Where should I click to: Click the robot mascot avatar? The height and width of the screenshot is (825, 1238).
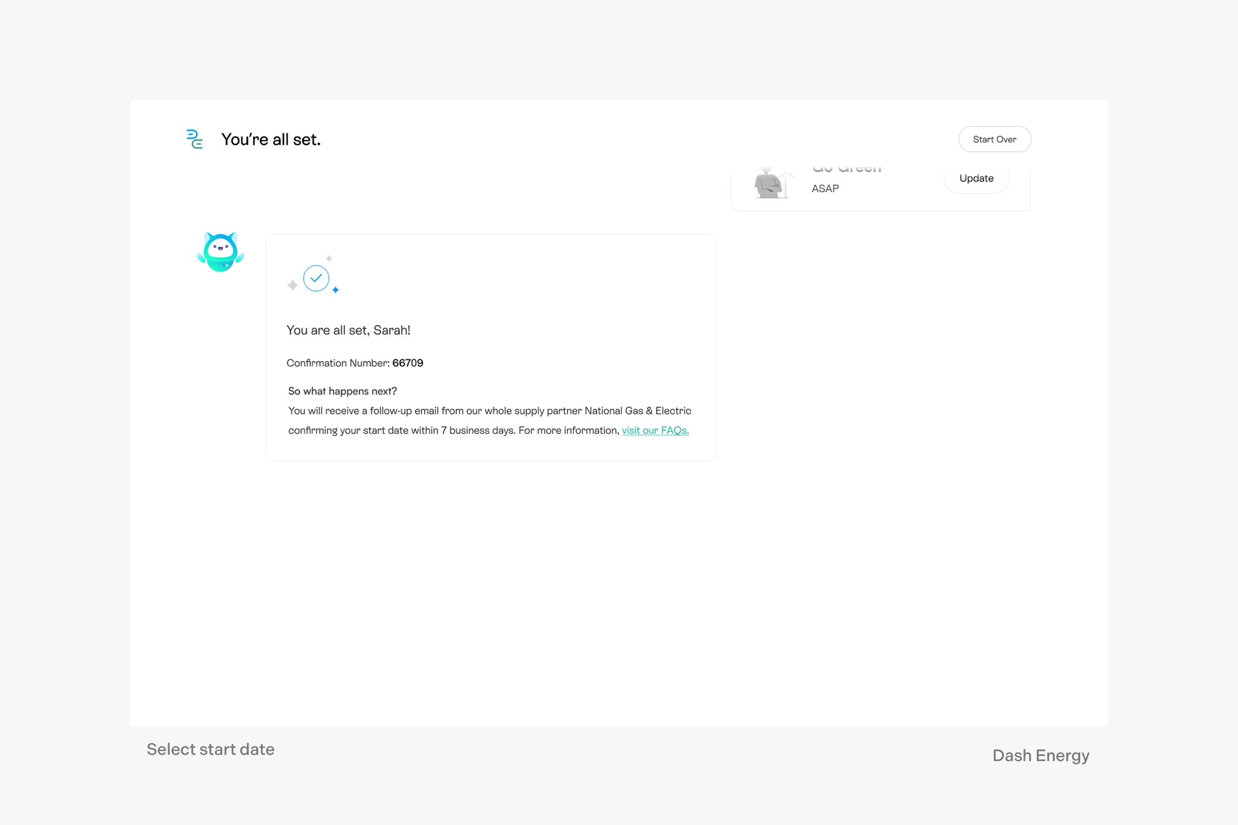tap(221, 252)
